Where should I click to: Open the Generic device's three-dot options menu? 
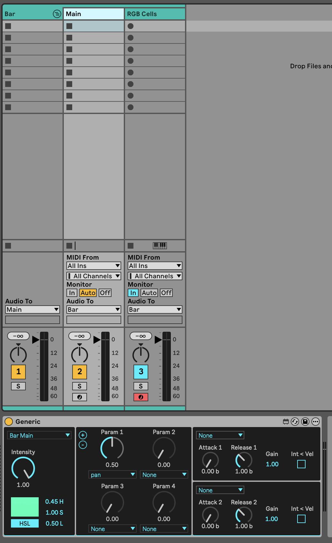316,422
